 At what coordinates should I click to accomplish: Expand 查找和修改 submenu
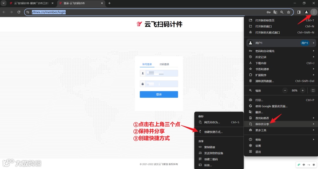281,118
